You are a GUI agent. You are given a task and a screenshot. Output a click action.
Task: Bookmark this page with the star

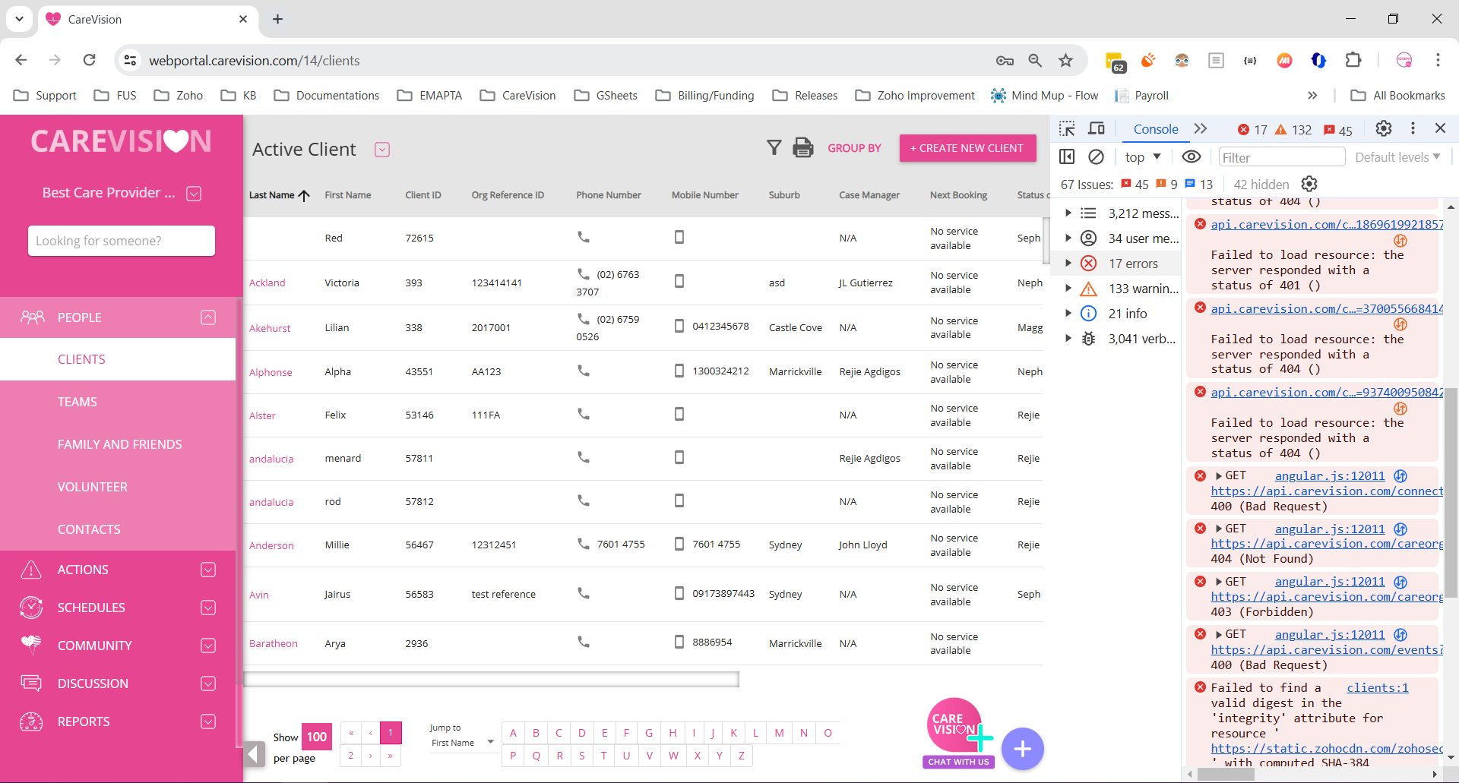[1066, 60]
